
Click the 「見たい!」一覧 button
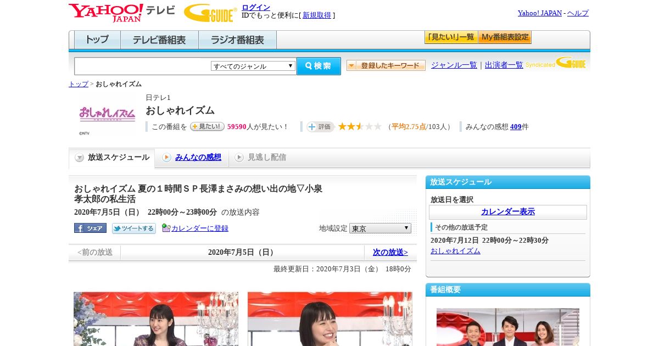[451, 37]
